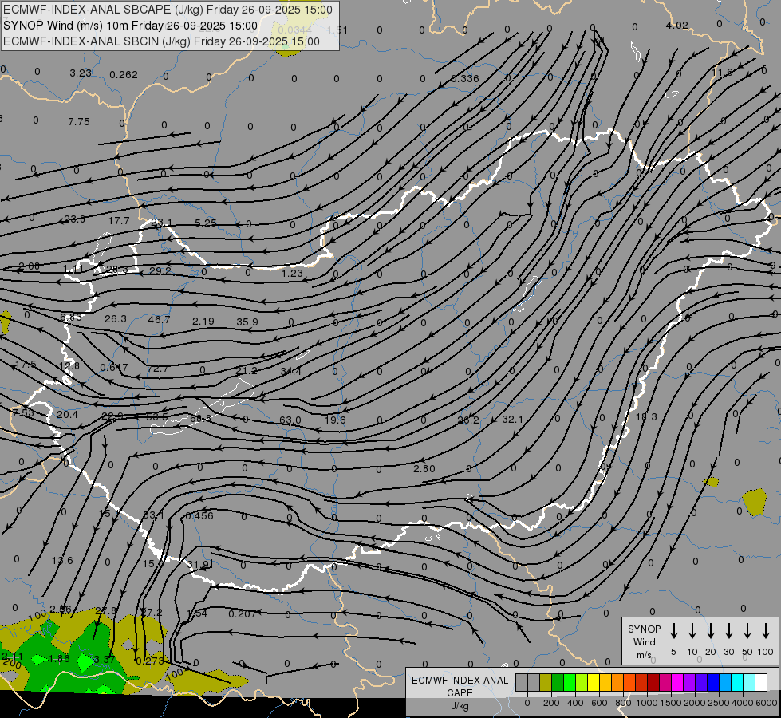Click the map value 34.4

point(290,371)
